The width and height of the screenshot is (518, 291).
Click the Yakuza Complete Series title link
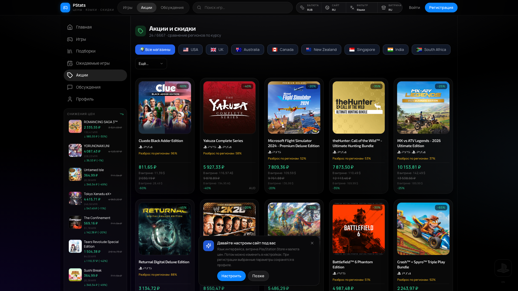click(223, 141)
